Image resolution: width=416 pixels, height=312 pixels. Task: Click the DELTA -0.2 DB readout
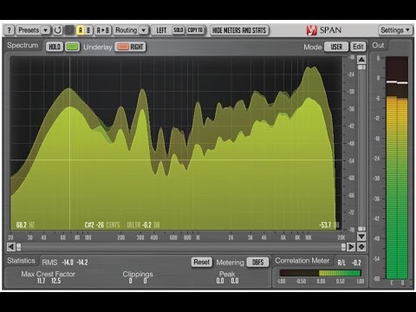pyautogui.click(x=143, y=225)
